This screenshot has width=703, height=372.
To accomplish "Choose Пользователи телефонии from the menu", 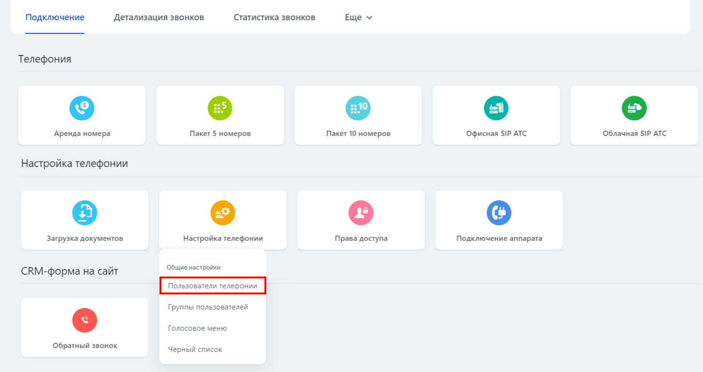I will click(x=213, y=286).
